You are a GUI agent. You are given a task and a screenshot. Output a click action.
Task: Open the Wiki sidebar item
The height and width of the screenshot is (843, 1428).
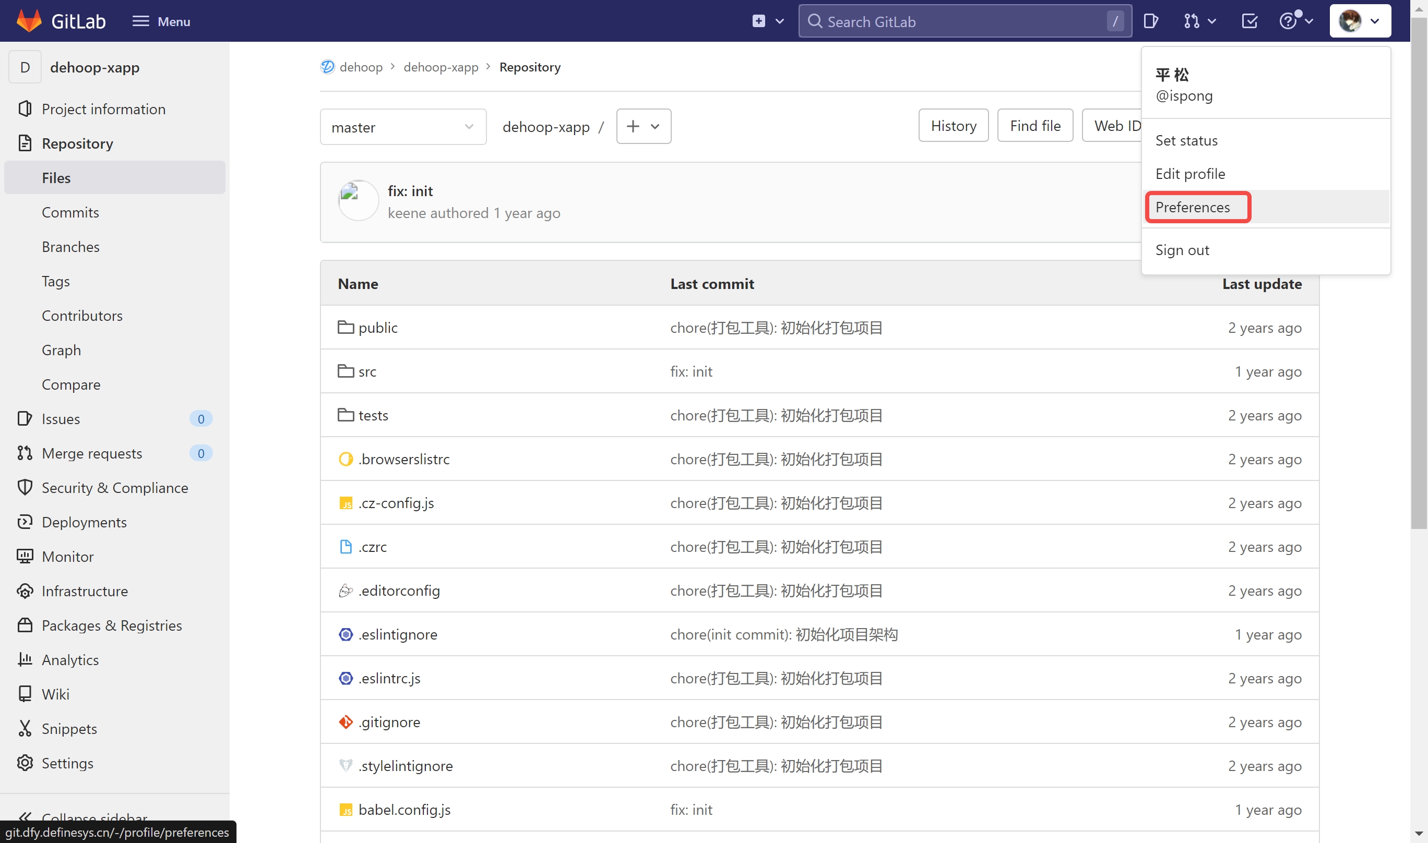(114, 694)
